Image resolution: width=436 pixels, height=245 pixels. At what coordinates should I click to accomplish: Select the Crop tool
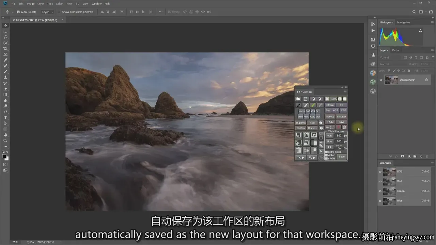pyautogui.click(x=5, y=49)
